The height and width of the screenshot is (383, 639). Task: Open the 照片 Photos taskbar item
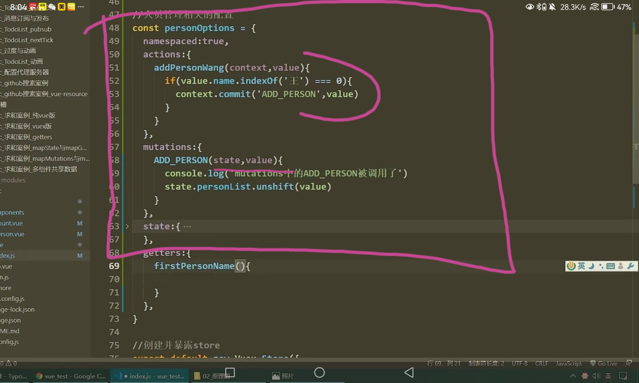click(283, 376)
